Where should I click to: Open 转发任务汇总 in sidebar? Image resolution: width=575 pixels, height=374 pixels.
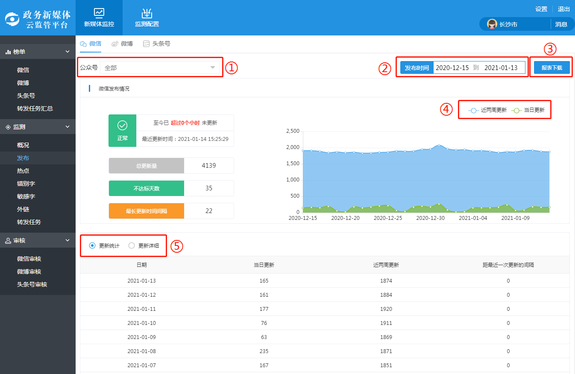pos(35,108)
